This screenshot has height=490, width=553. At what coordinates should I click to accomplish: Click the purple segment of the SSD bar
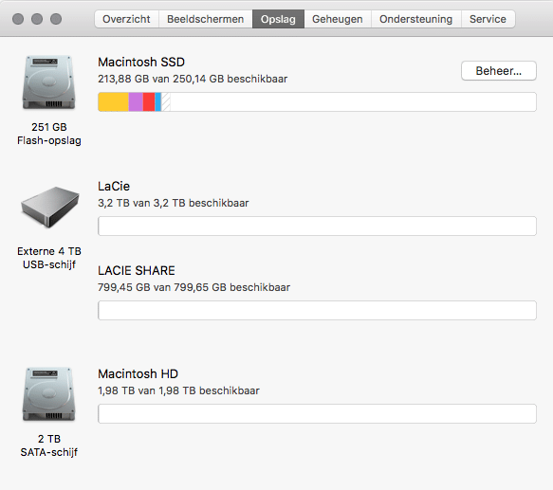[x=136, y=101]
